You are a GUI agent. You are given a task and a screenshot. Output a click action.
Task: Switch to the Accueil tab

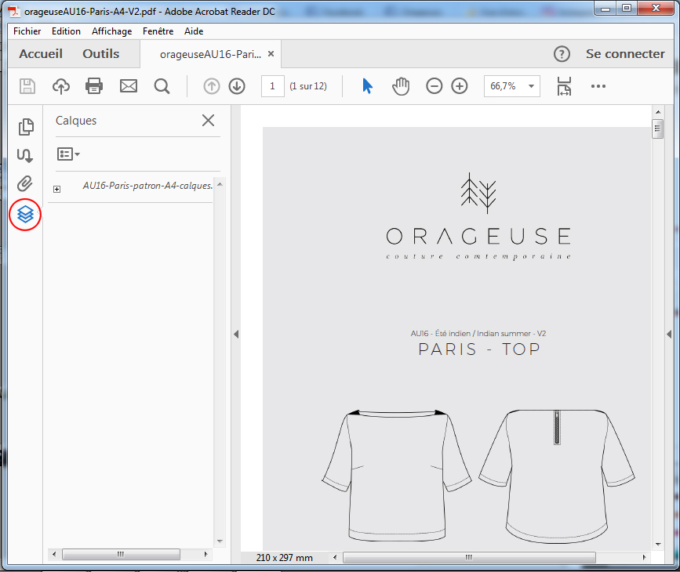41,54
